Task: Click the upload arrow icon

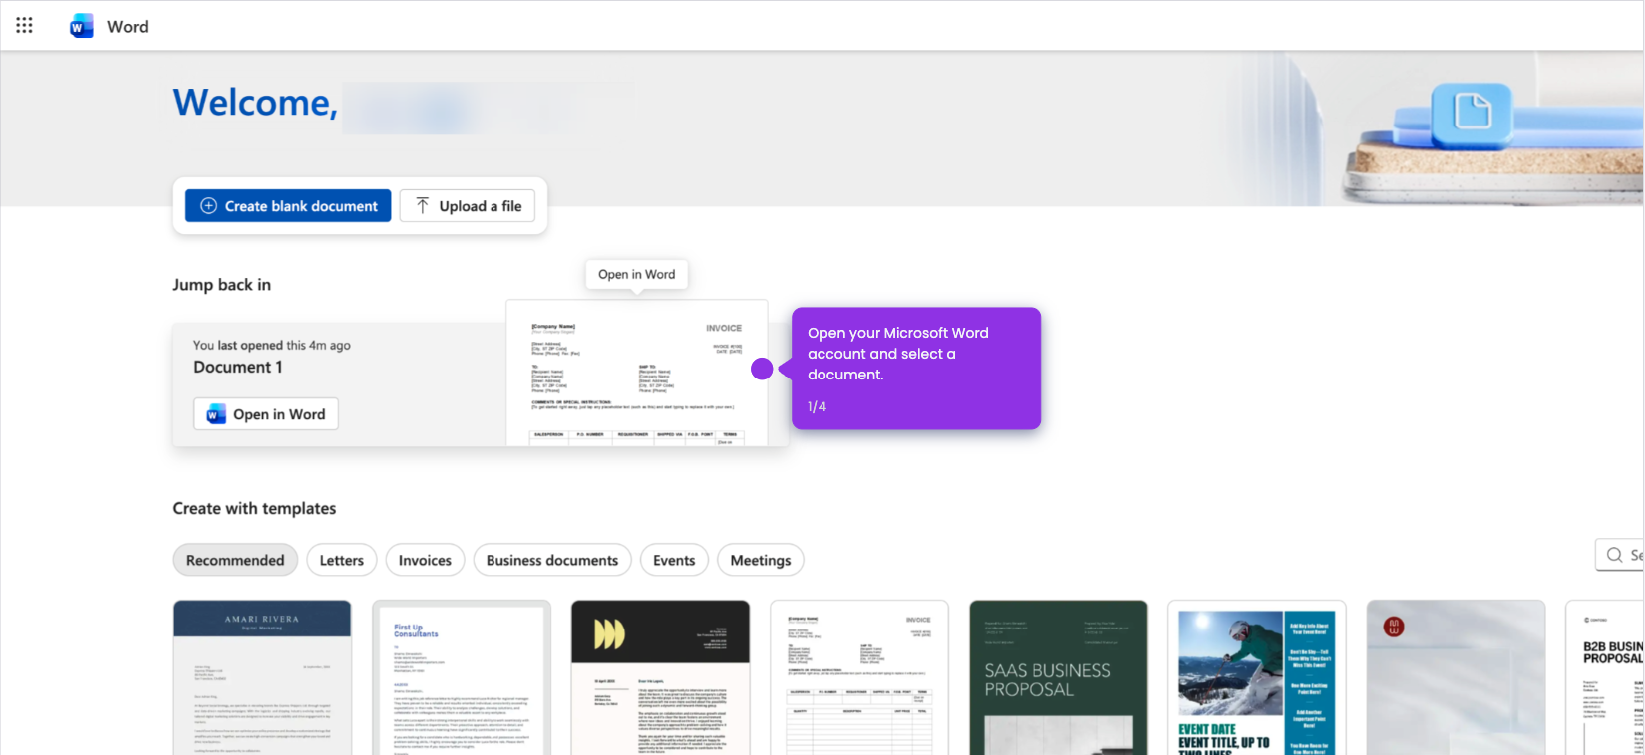Action: (423, 206)
